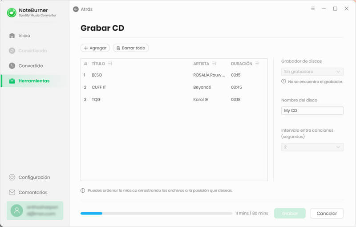Screen dimensions: 356x227
Task: Go back using the Atrás arrow icon
Action: click(76, 9)
